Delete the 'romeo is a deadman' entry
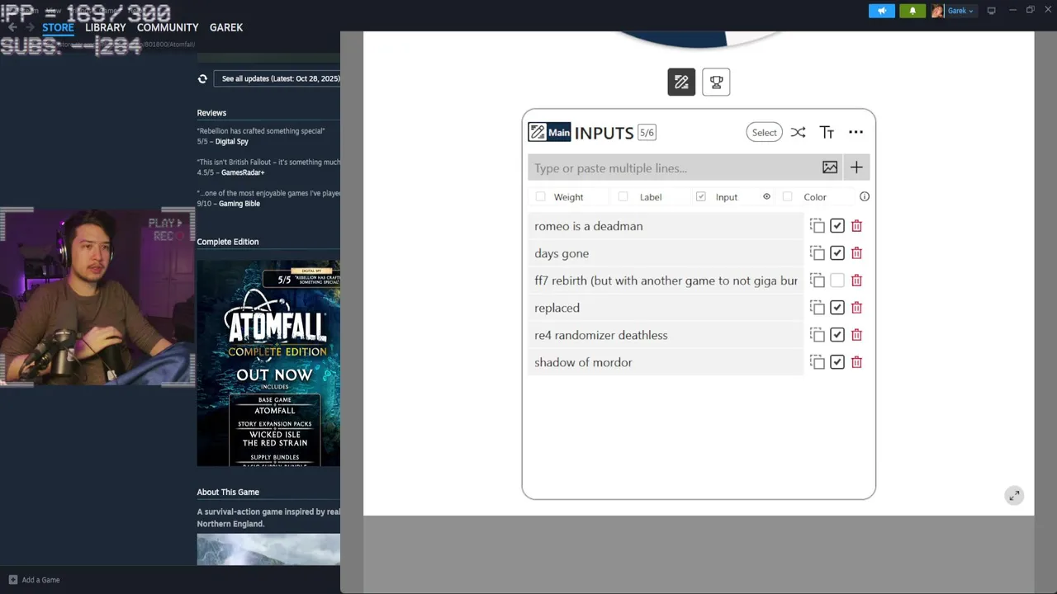The image size is (1057, 594). 856,225
